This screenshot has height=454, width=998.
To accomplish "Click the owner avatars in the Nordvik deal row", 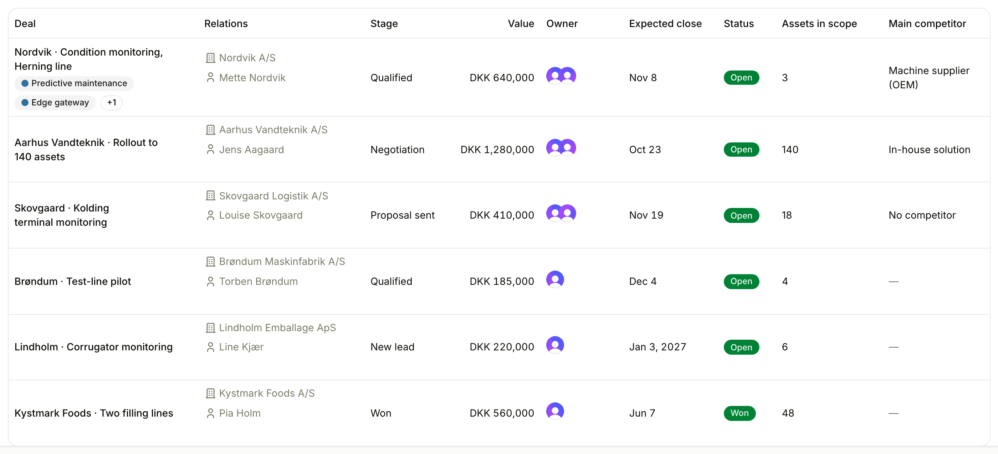I will 561,76.
